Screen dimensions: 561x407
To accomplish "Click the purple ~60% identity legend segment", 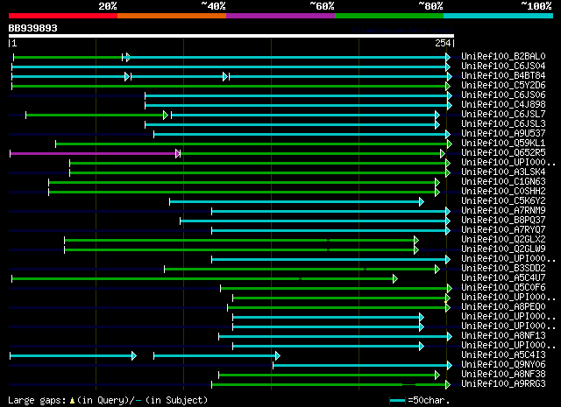I will [x=280, y=16].
